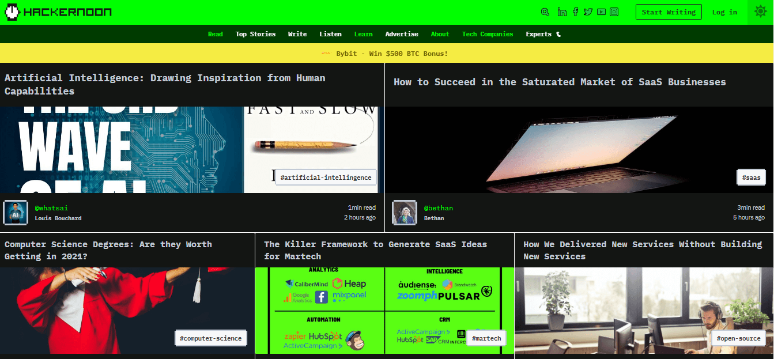This screenshot has width=774, height=359.
Task: Click the Facebook icon in header
Action: 575,12
